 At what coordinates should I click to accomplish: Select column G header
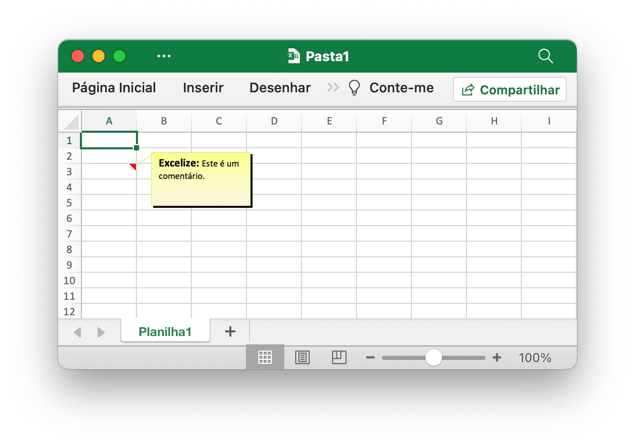point(439,121)
